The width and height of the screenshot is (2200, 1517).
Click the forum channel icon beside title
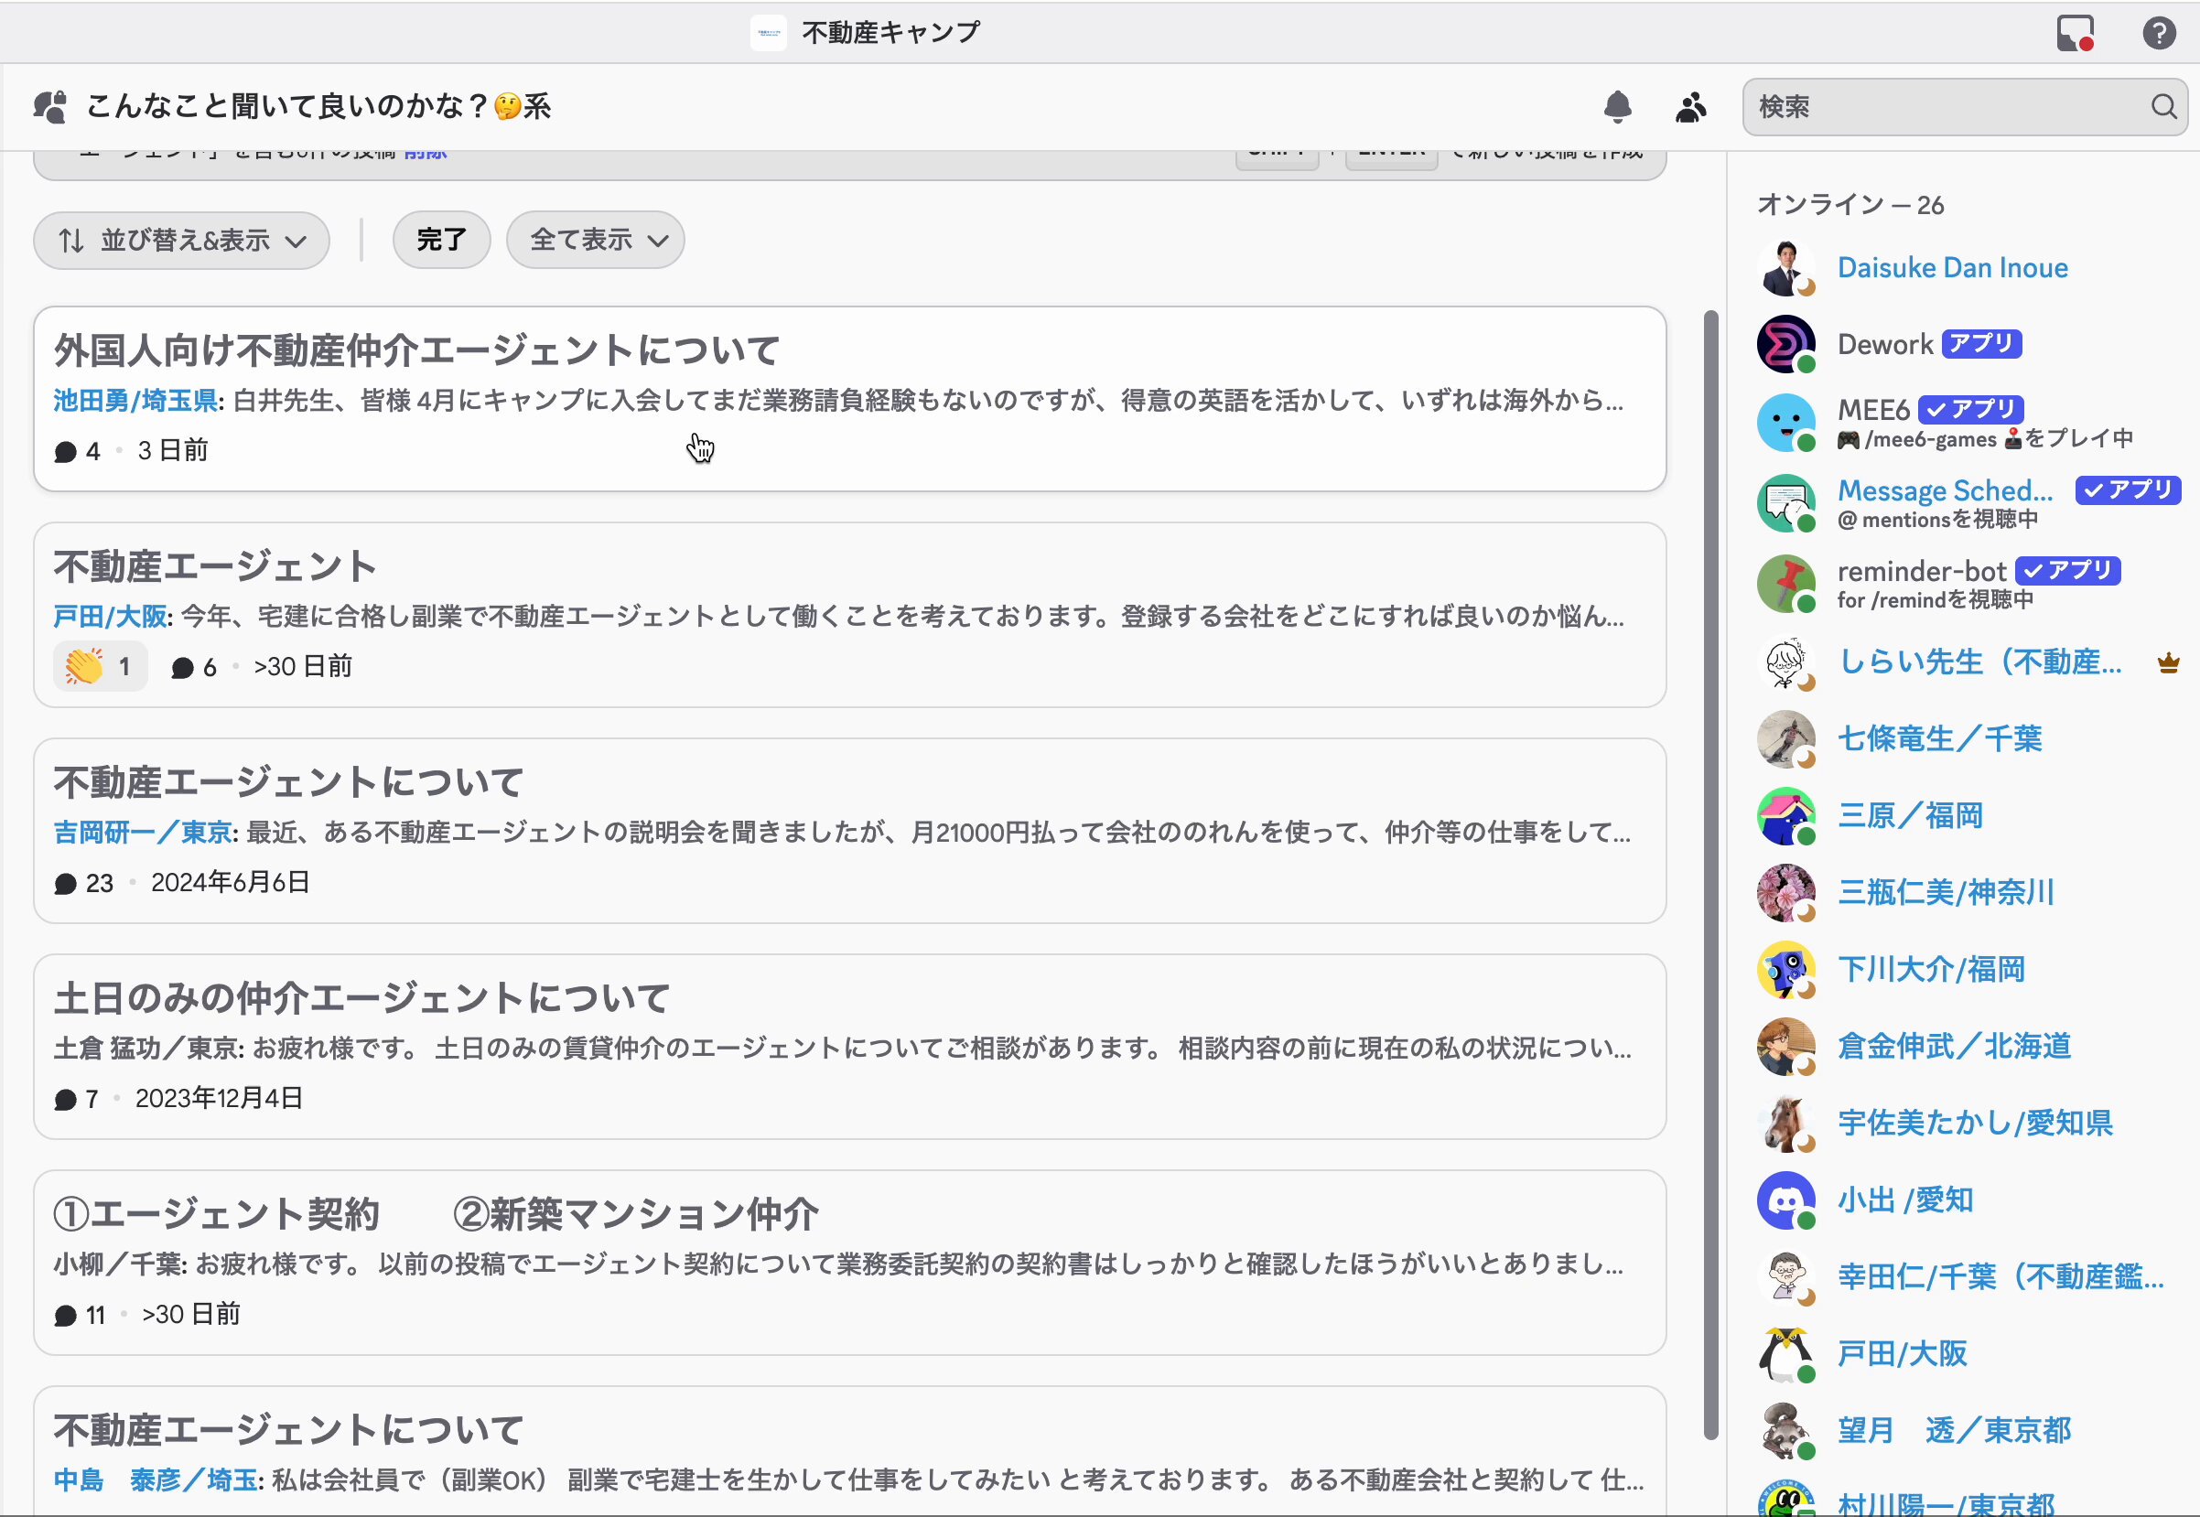pyautogui.click(x=50, y=106)
